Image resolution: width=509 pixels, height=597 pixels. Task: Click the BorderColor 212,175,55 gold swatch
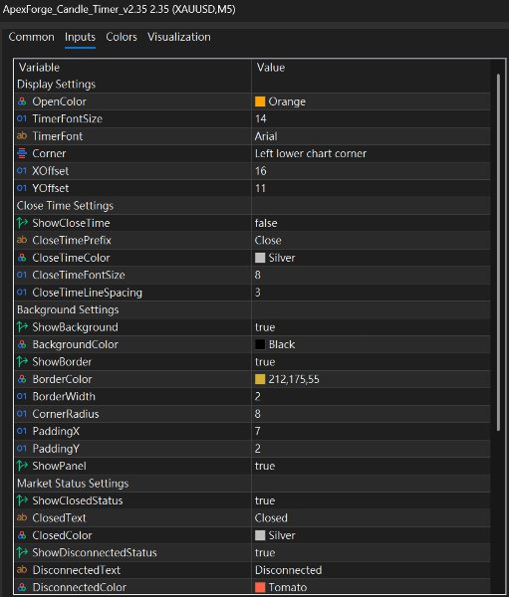(x=260, y=379)
